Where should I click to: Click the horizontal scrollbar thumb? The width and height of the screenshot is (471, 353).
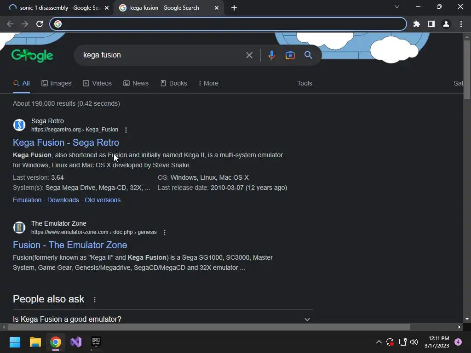point(208,327)
